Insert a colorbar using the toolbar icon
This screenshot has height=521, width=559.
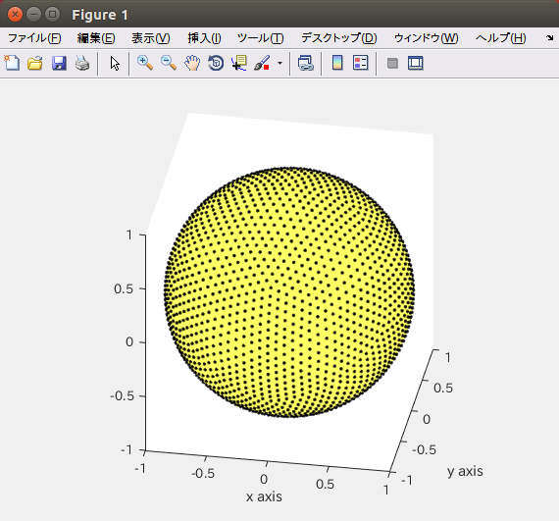[337, 63]
